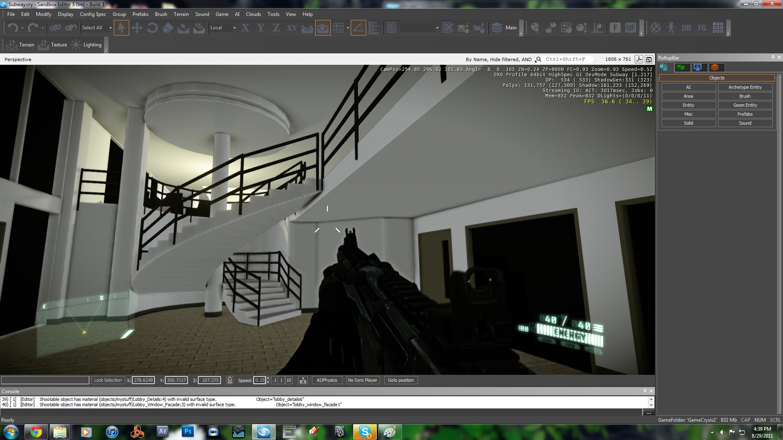783x440 pixels.
Task: Select the Scale tool
Action: point(168,28)
